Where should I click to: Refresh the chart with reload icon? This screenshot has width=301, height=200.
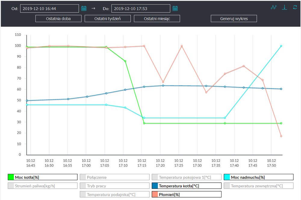click(295, 8)
